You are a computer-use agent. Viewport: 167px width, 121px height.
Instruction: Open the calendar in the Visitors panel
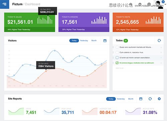[105, 40]
